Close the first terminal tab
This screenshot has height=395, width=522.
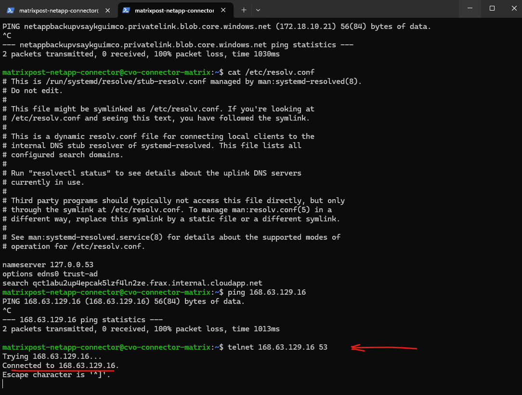[x=107, y=10]
